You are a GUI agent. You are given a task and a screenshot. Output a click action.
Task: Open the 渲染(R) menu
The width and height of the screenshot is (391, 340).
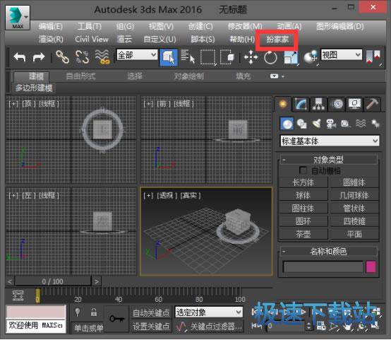tap(51, 39)
